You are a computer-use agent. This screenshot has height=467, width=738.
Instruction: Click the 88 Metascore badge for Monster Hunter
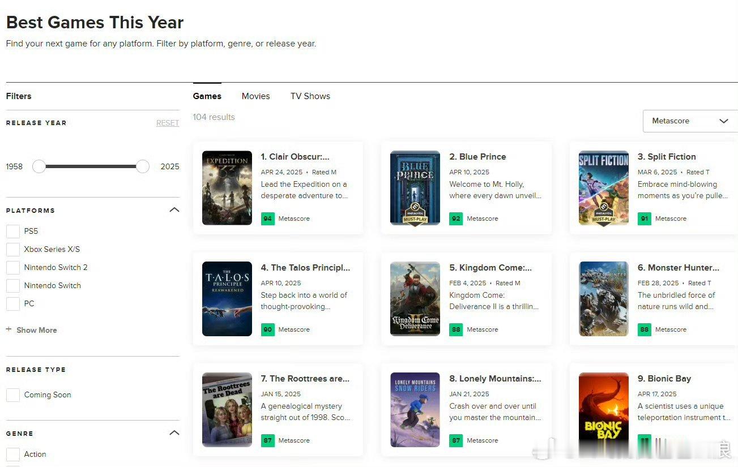point(645,329)
